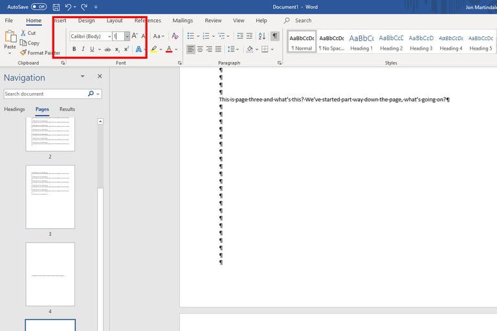
Task: Expand the font size dropdown arrow
Action: pos(127,37)
